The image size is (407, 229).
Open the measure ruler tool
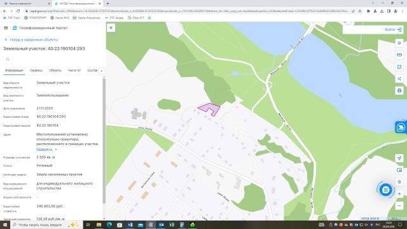(x=399, y=55)
